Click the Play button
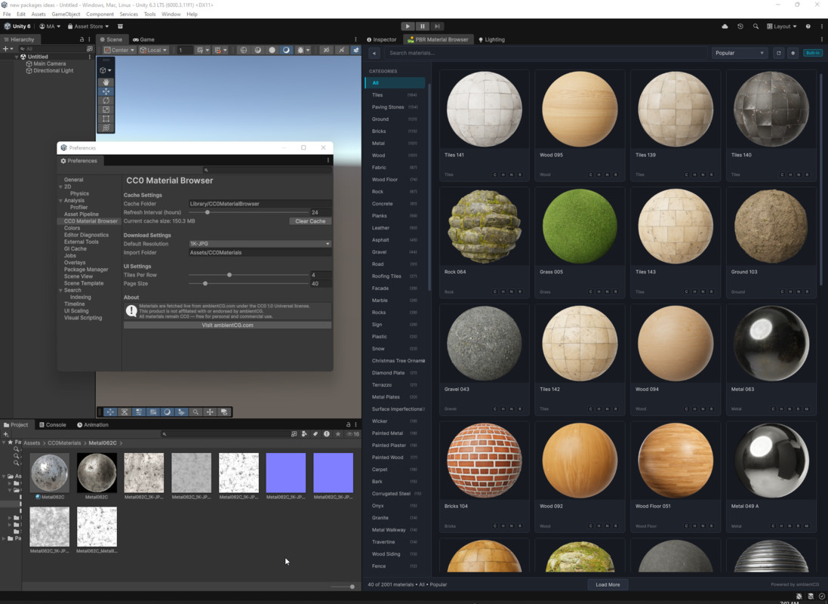The width and height of the screenshot is (828, 604). click(x=408, y=26)
